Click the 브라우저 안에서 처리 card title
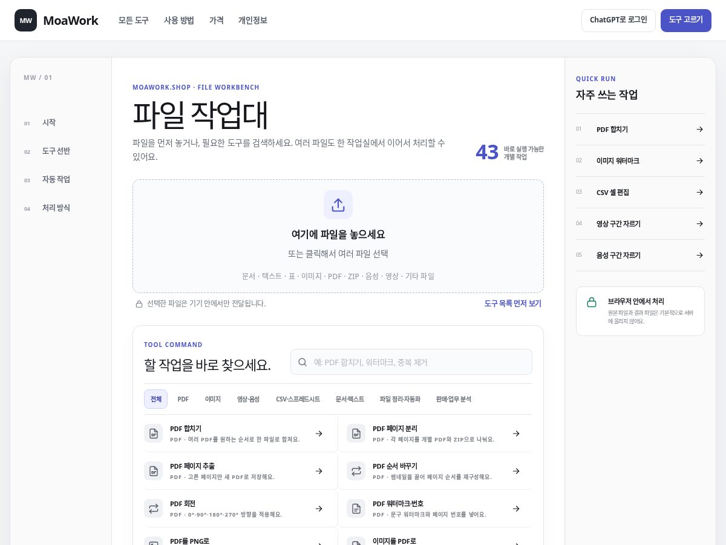Viewport: 726px width, 545px height. coord(636,301)
